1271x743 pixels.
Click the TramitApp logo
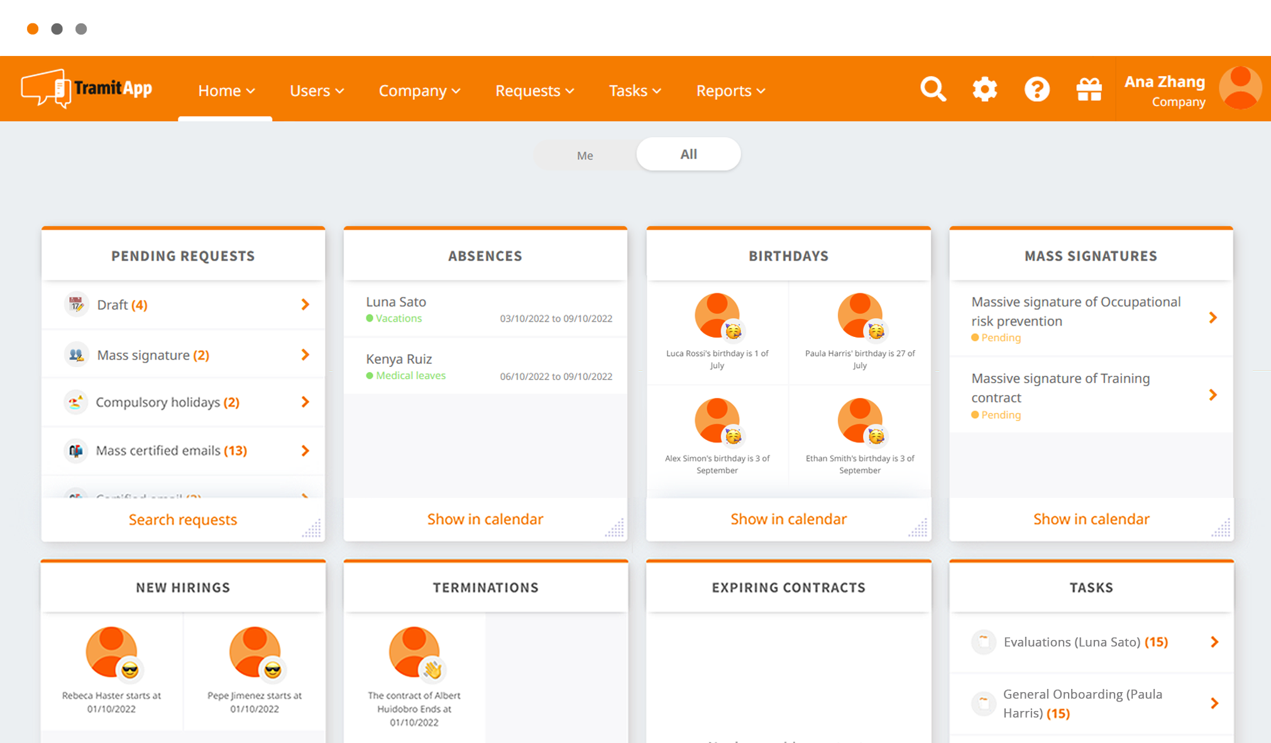(86, 89)
